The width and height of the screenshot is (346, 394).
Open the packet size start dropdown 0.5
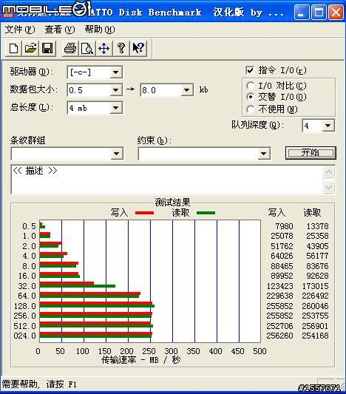pos(116,90)
